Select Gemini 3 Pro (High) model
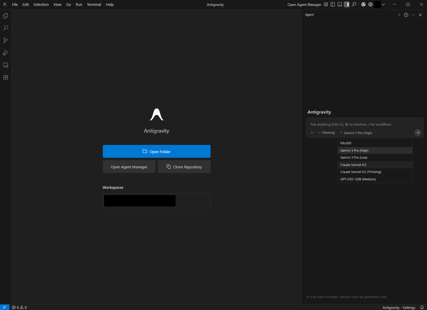 [x=375, y=150]
